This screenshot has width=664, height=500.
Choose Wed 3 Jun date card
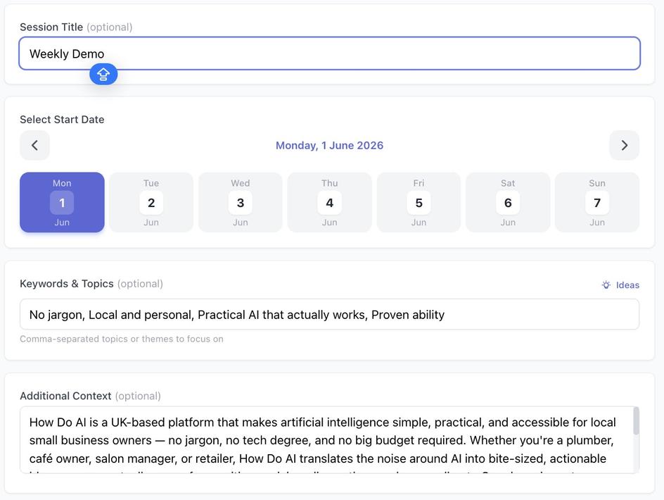click(240, 202)
